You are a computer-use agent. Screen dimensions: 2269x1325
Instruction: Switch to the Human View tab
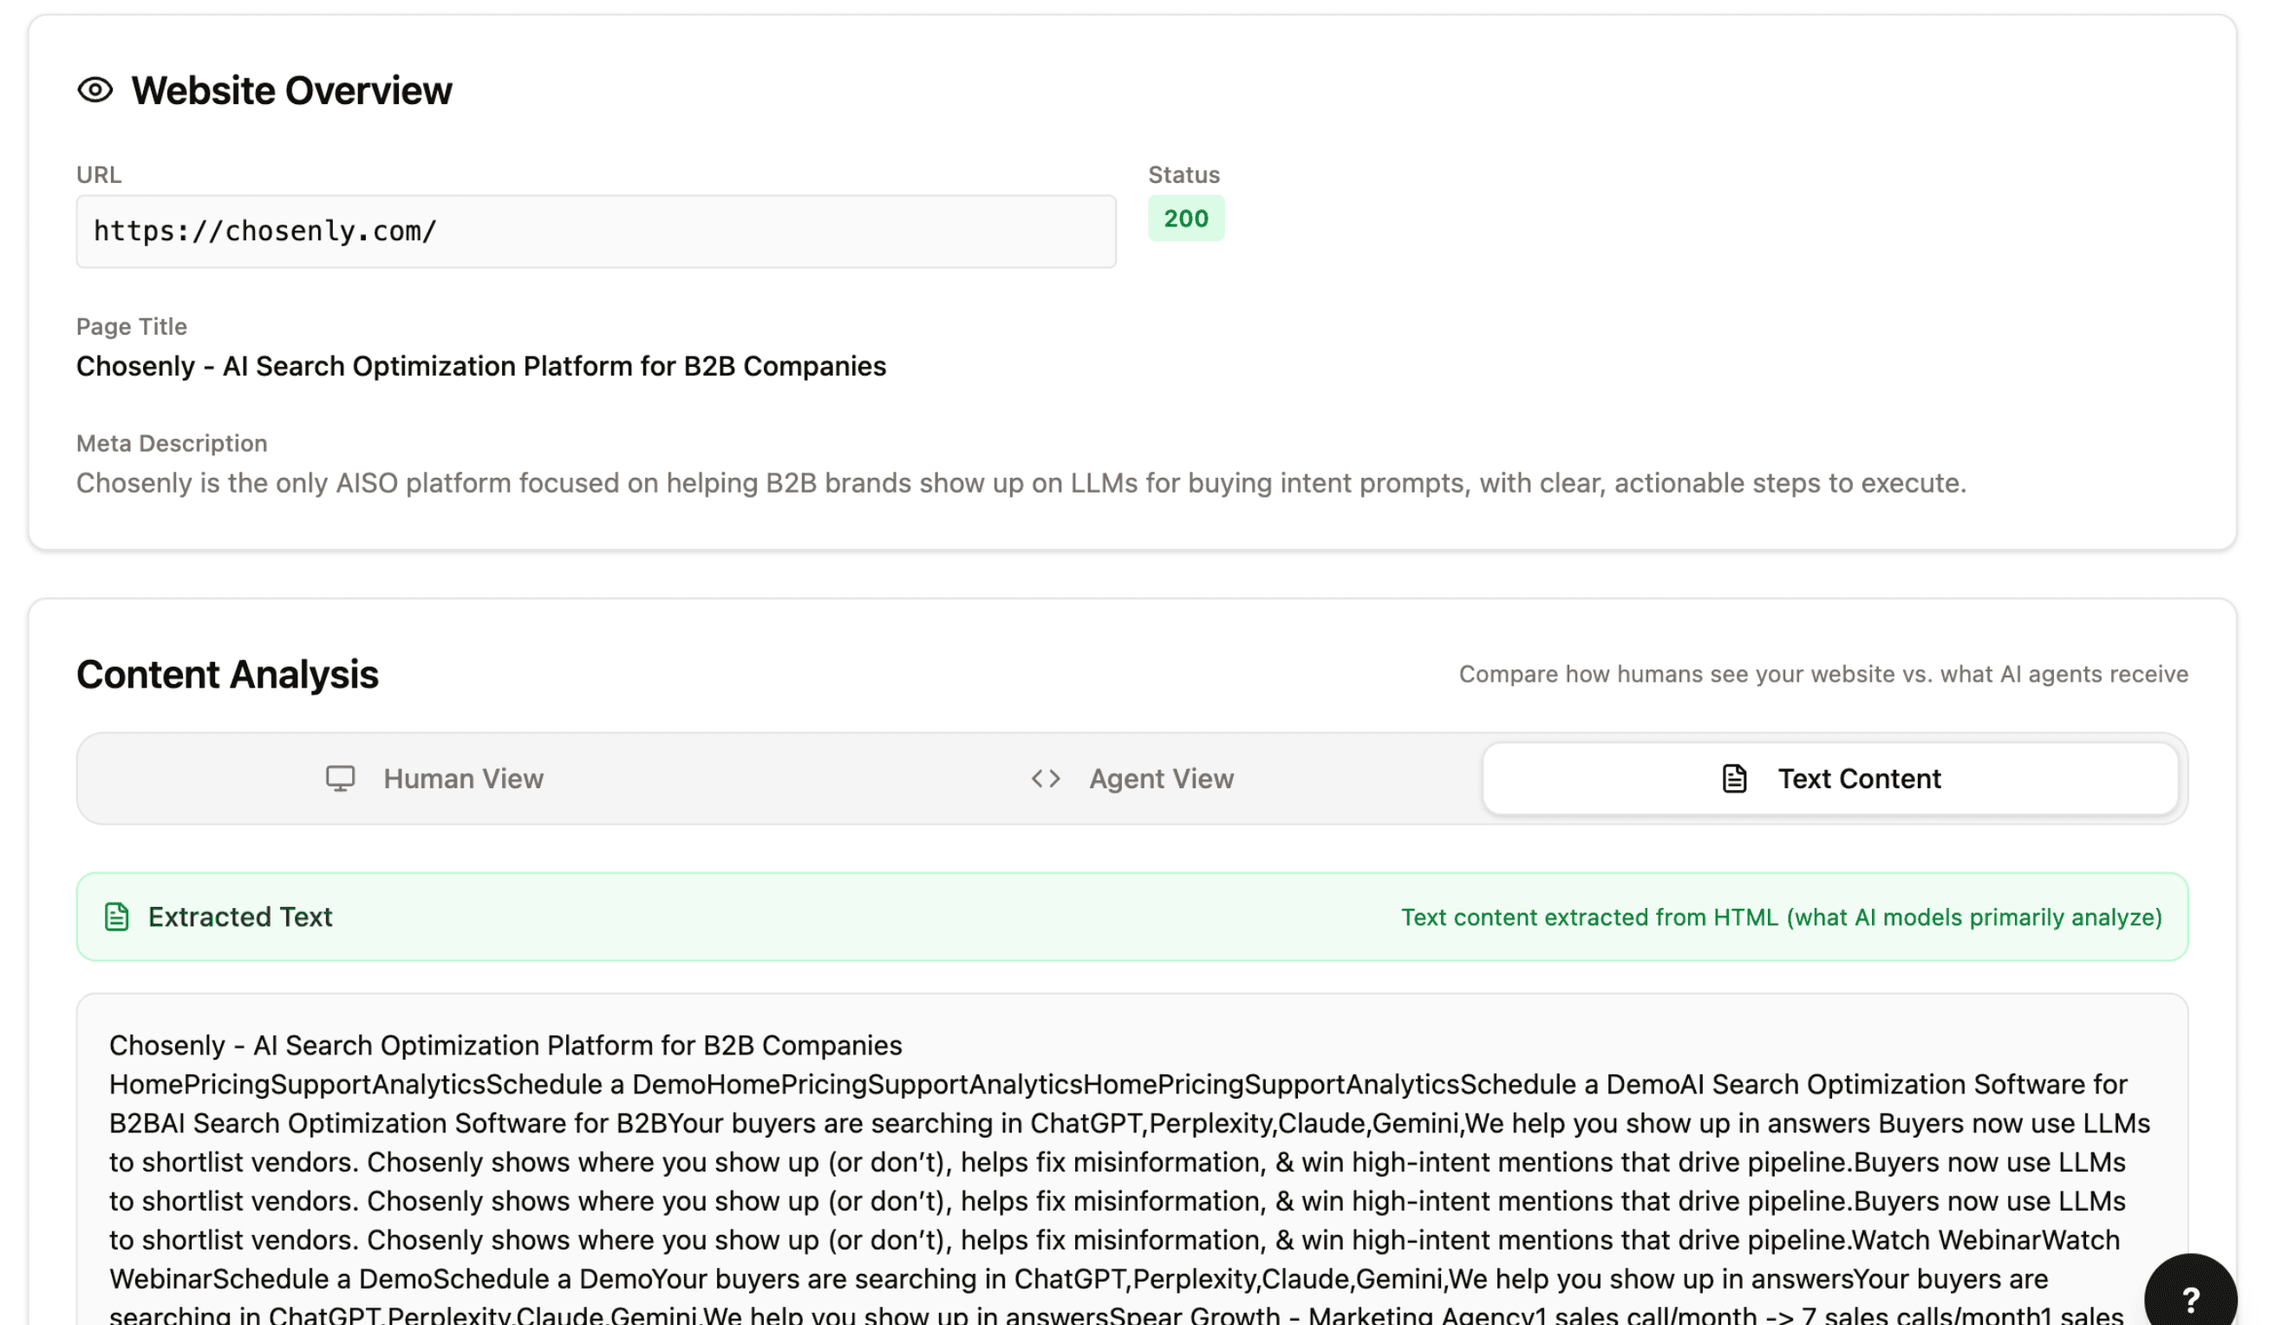click(x=435, y=778)
